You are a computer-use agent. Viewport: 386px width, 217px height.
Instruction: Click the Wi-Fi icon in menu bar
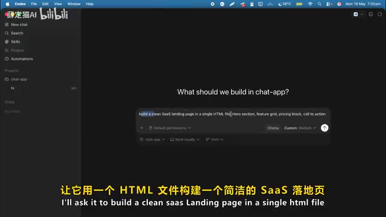(310, 4)
